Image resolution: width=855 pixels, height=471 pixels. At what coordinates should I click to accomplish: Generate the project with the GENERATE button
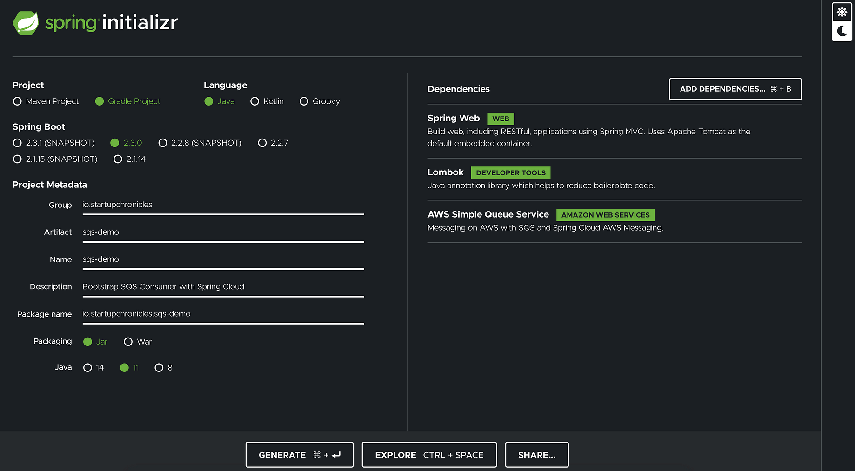[300, 455]
